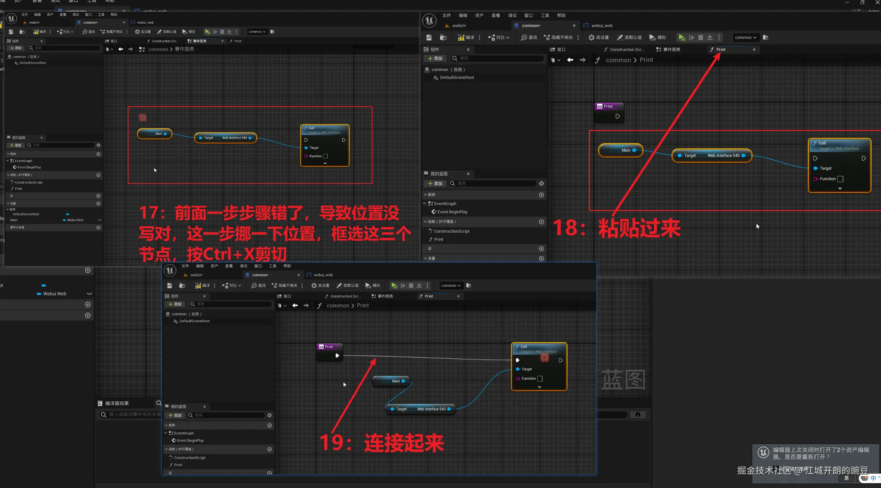Click the save icon in top-right editor toolbar
Viewport: 881px width, 488px height.
click(x=429, y=38)
